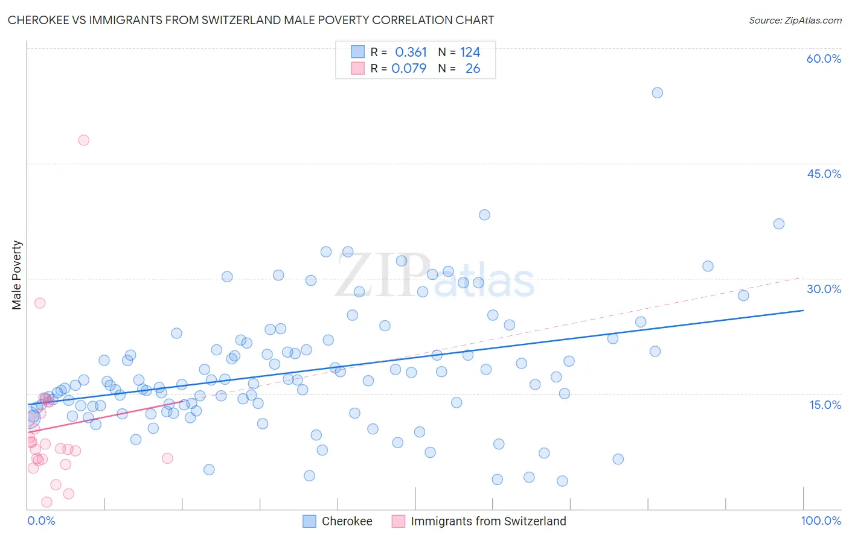Viewport: 849px width, 538px height.
Task: Click the N = 124 value in legend
Action: [x=460, y=52]
